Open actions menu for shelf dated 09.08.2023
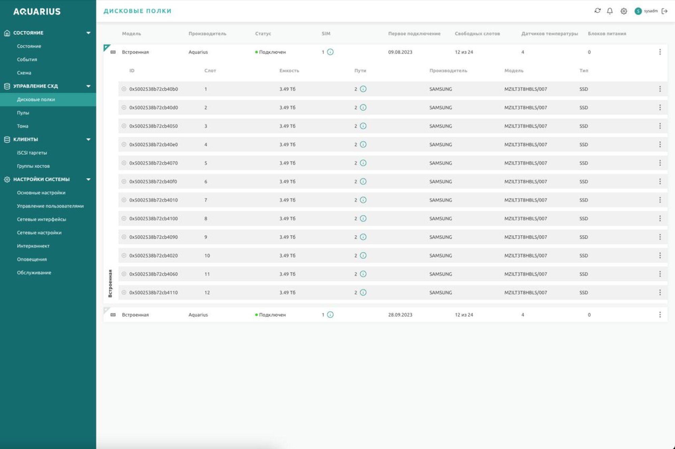Screen dimensions: 675x449 tap(660, 52)
